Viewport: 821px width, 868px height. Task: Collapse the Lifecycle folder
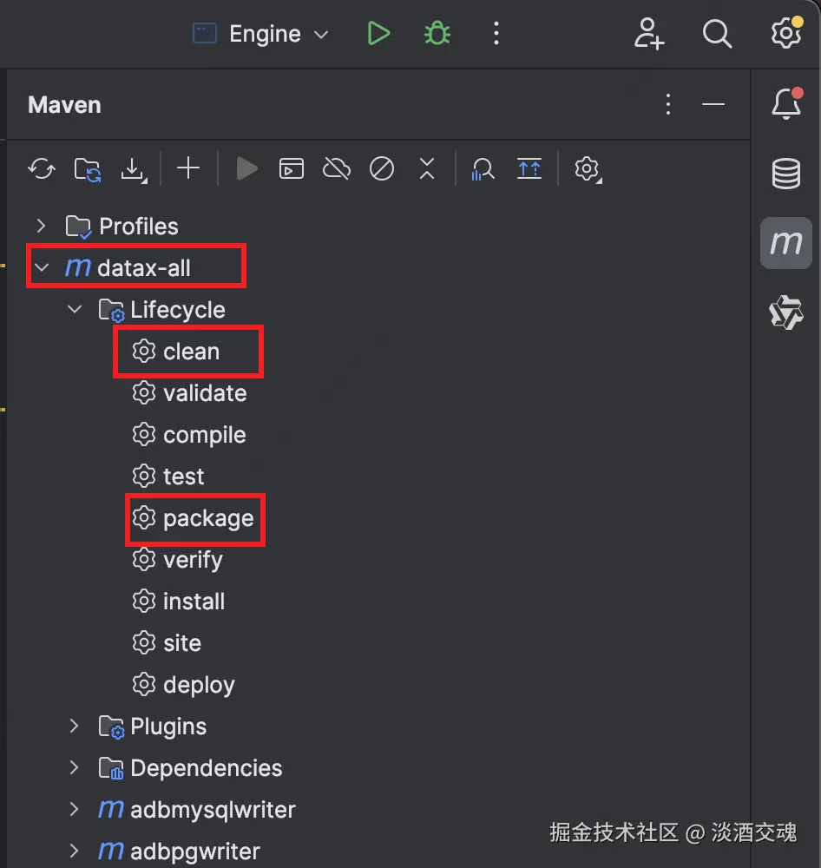point(75,310)
